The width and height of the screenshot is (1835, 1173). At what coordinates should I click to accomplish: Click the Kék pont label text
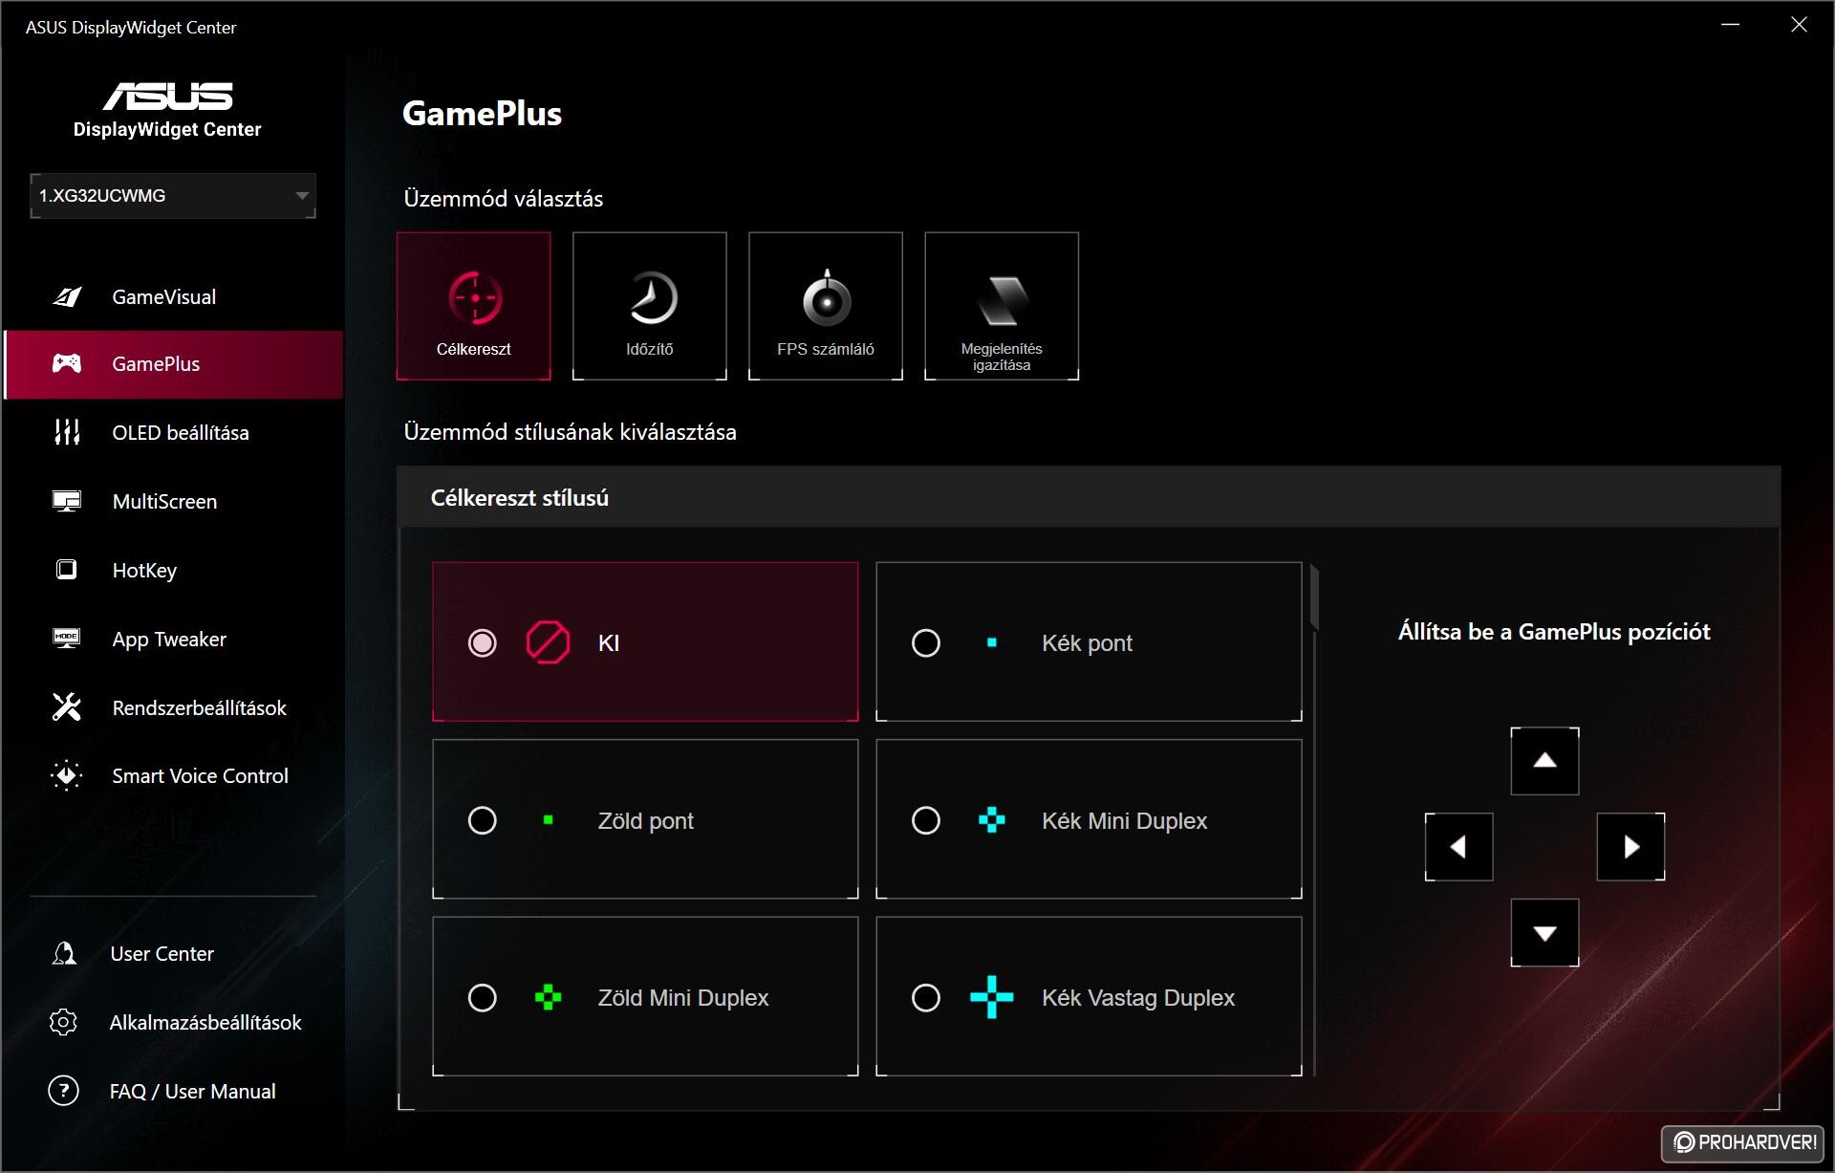click(1087, 642)
